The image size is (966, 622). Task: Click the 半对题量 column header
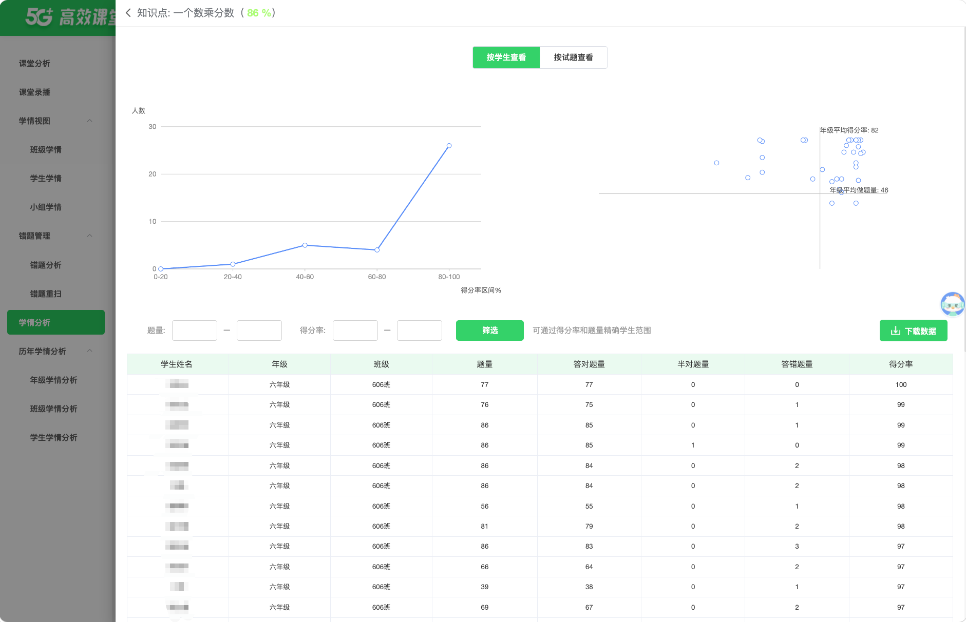693,364
